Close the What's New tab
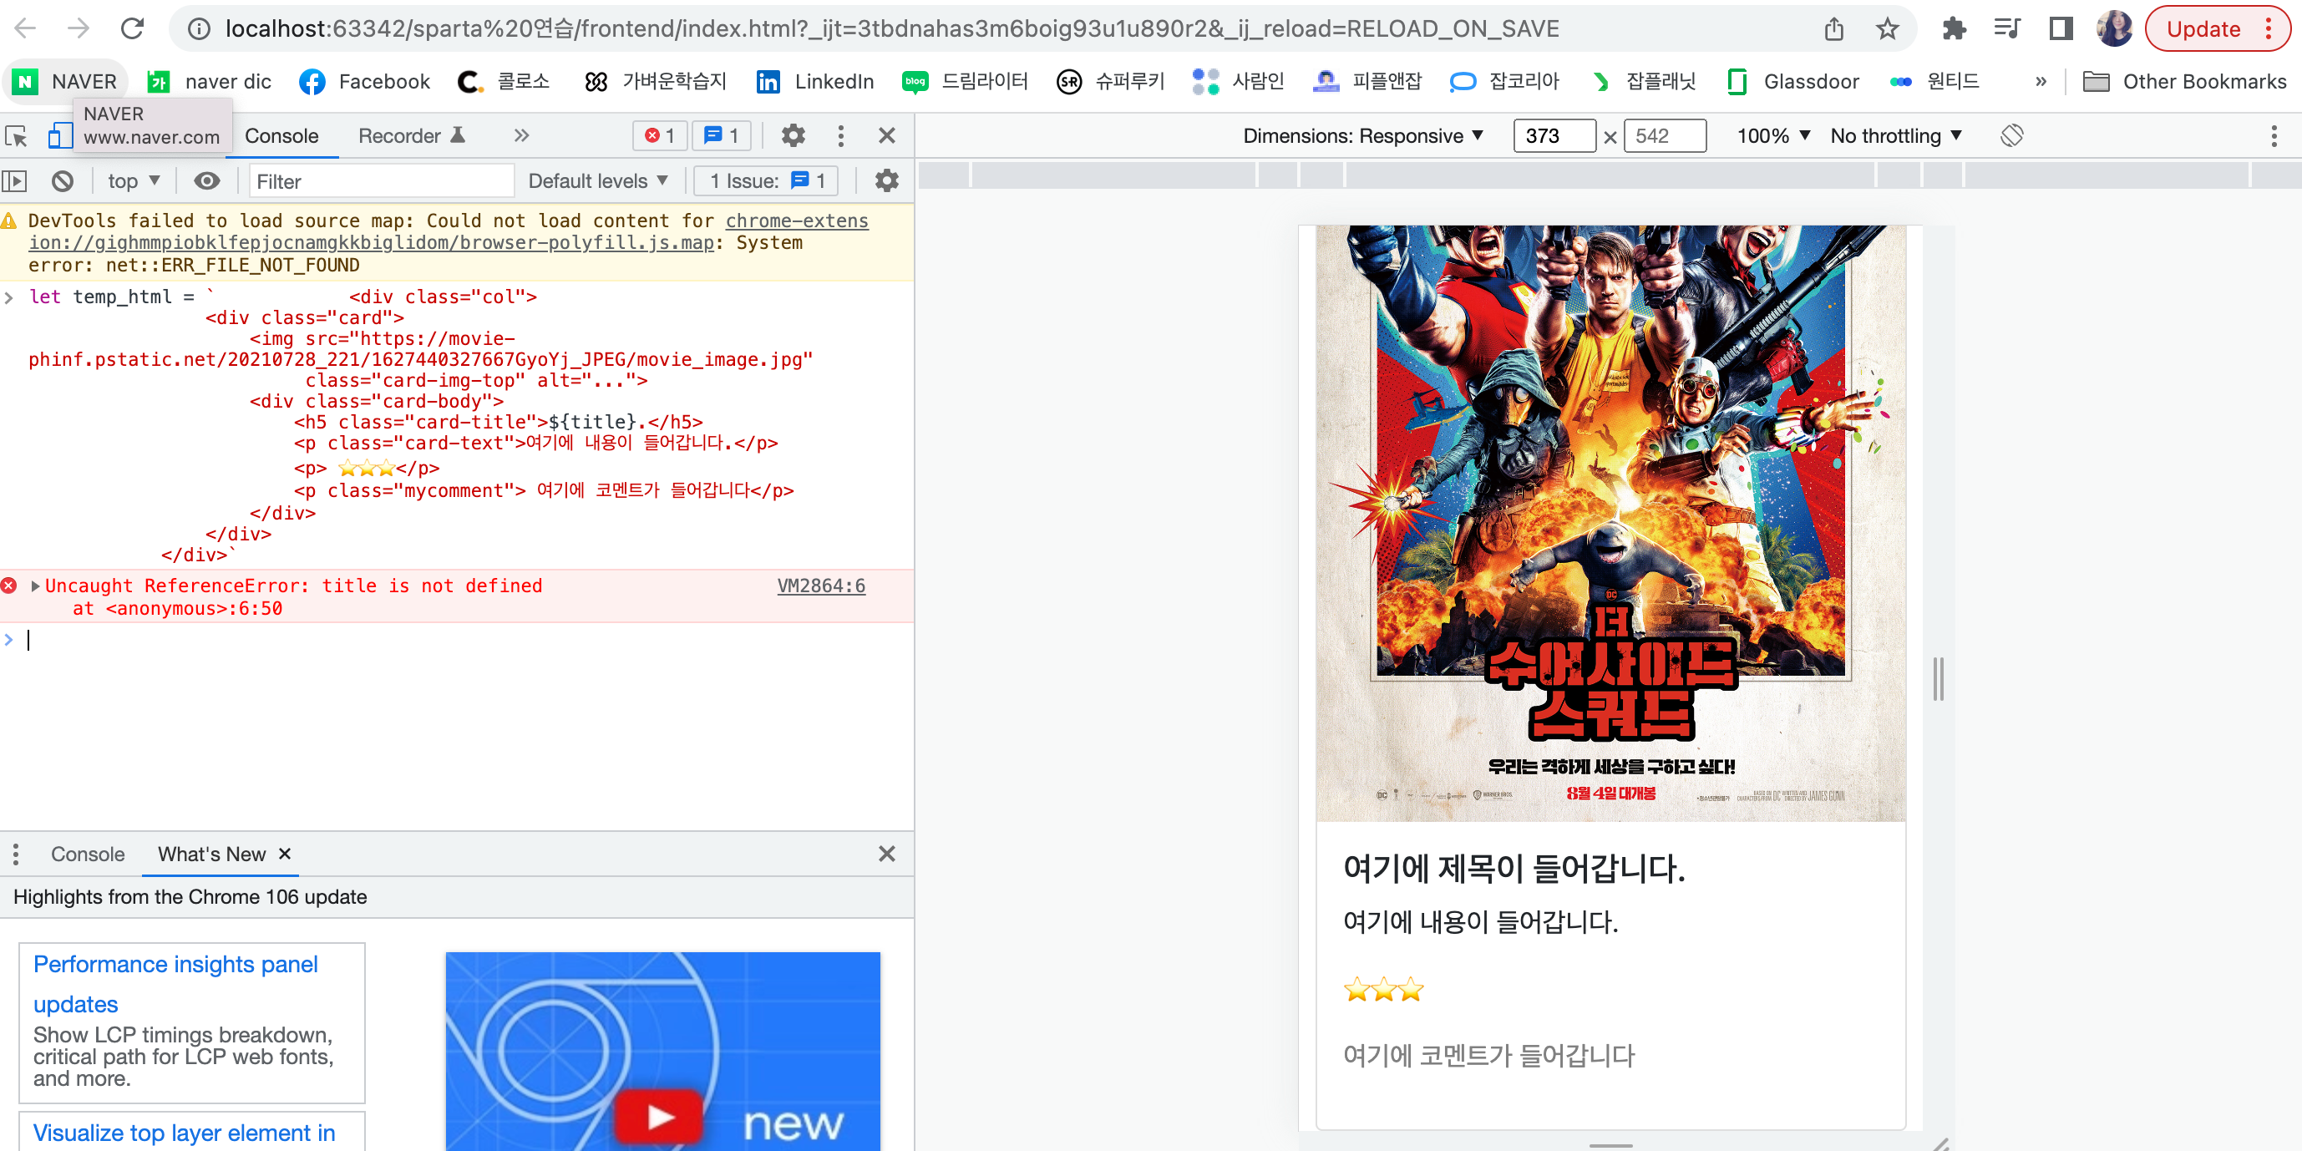 click(x=285, y=854)
